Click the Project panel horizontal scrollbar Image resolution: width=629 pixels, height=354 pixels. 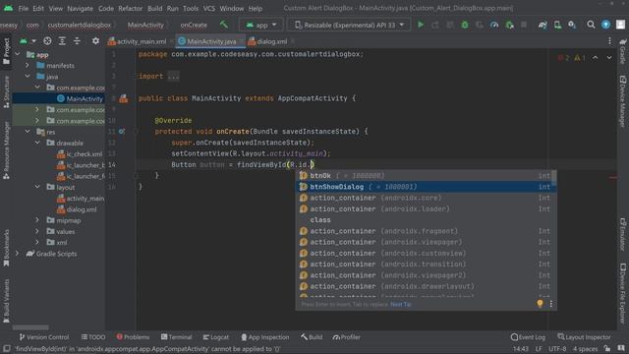pos(30,327)
